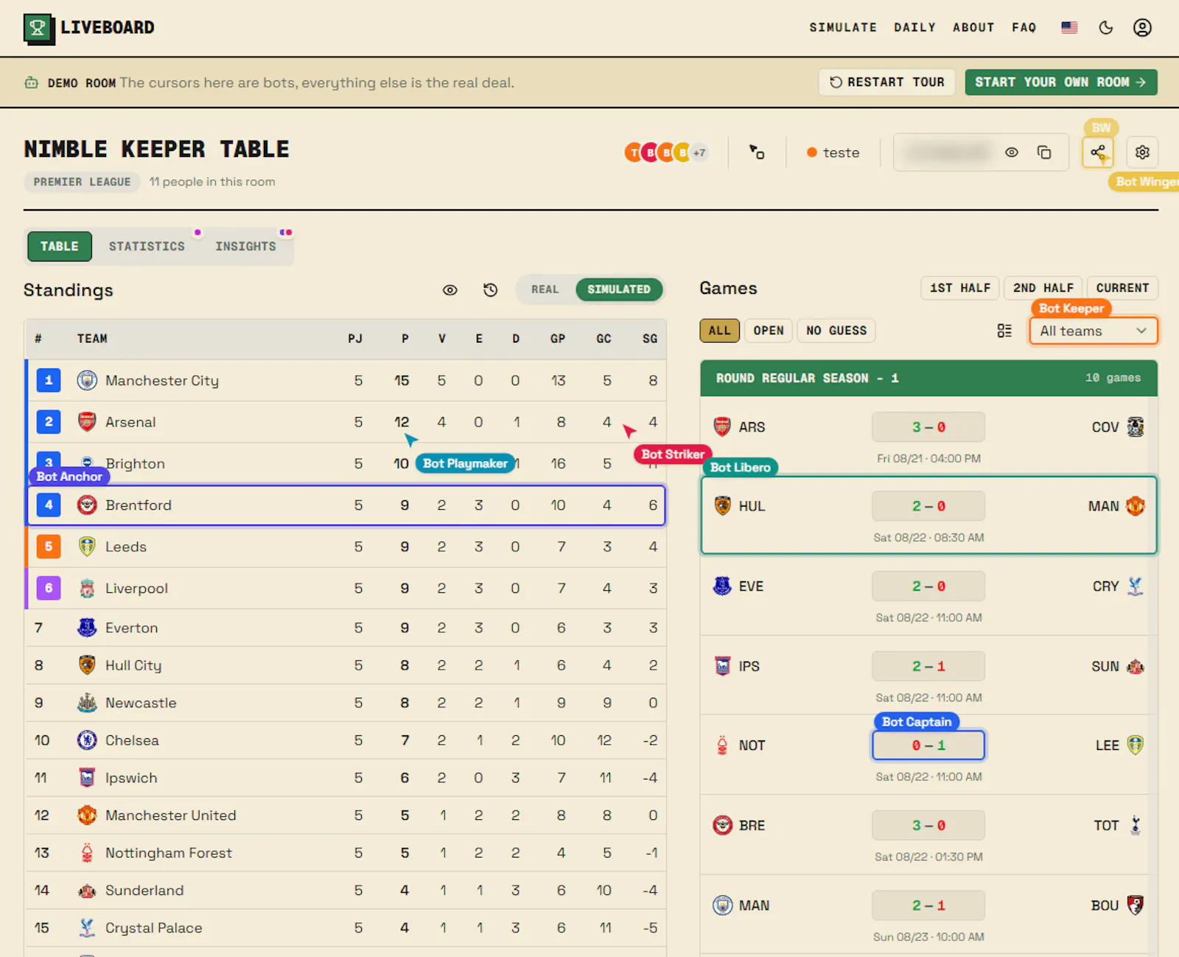1179x957 pixels.
Task: Click Crystal Palace crest in standings
Action: point(87,928)
